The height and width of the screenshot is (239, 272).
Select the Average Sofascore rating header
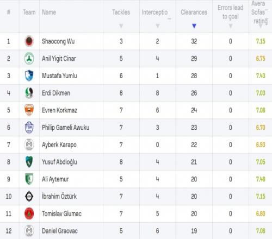(x=260, y=12)
